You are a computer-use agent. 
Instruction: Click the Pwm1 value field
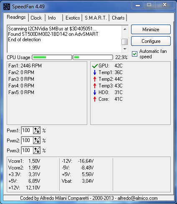27,130
